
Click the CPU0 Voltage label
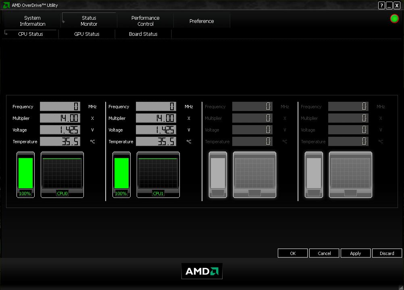coord(20,130)
